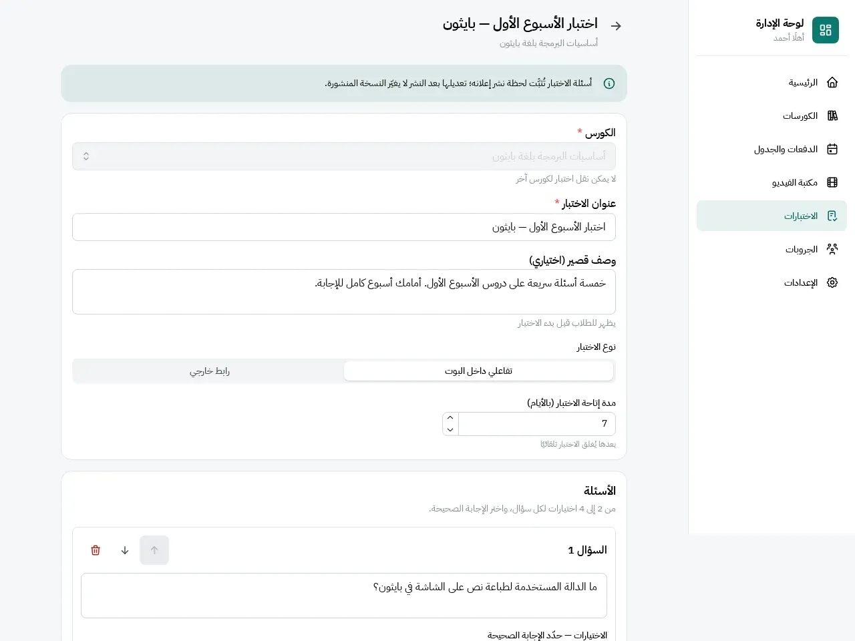Click the hint لا يمكن نقل اختبار لكورس آخر

tap(566, 179)
